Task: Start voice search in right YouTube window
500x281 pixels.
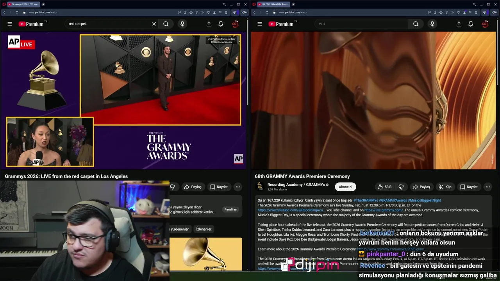Action: pos(432,24)
